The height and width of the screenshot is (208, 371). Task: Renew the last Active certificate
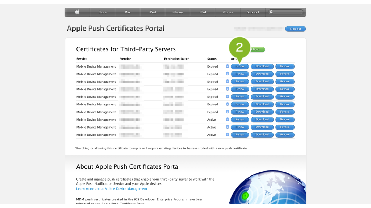coord(240,135)
